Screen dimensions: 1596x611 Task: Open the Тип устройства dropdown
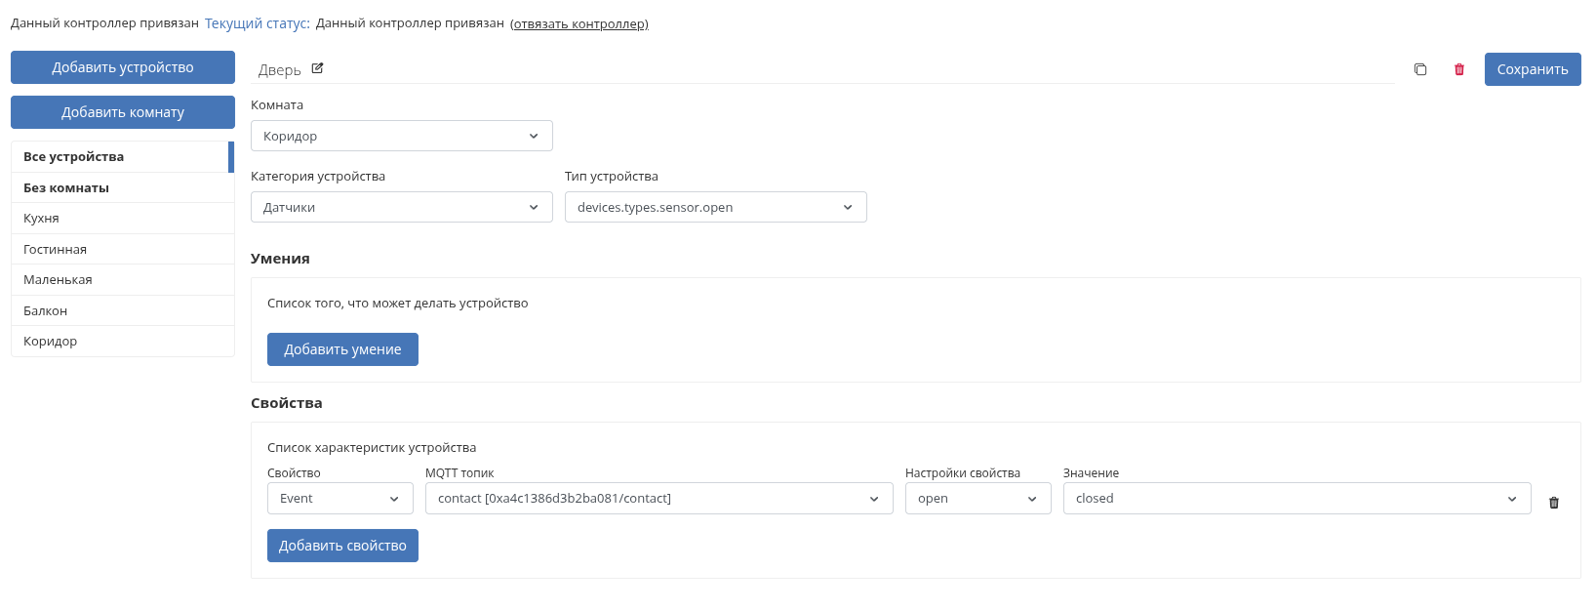(x=715, y=207)
